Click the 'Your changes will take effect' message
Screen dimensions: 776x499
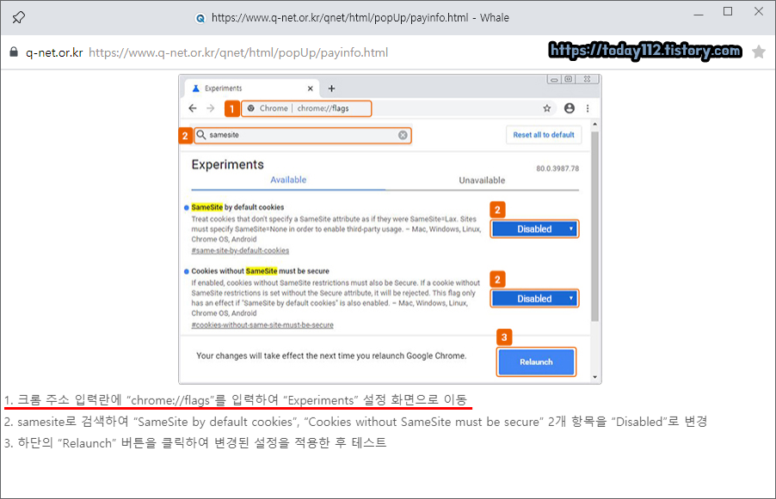tap(331, 356)
